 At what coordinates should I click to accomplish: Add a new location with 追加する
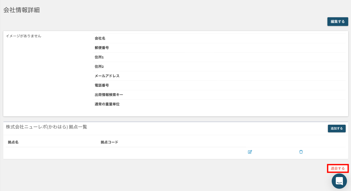pyautogui.click(x=337, y=129)
